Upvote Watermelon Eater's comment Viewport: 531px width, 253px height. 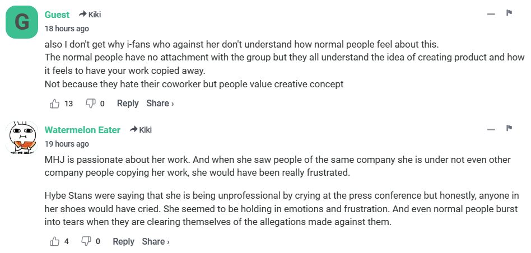(55, 242)
